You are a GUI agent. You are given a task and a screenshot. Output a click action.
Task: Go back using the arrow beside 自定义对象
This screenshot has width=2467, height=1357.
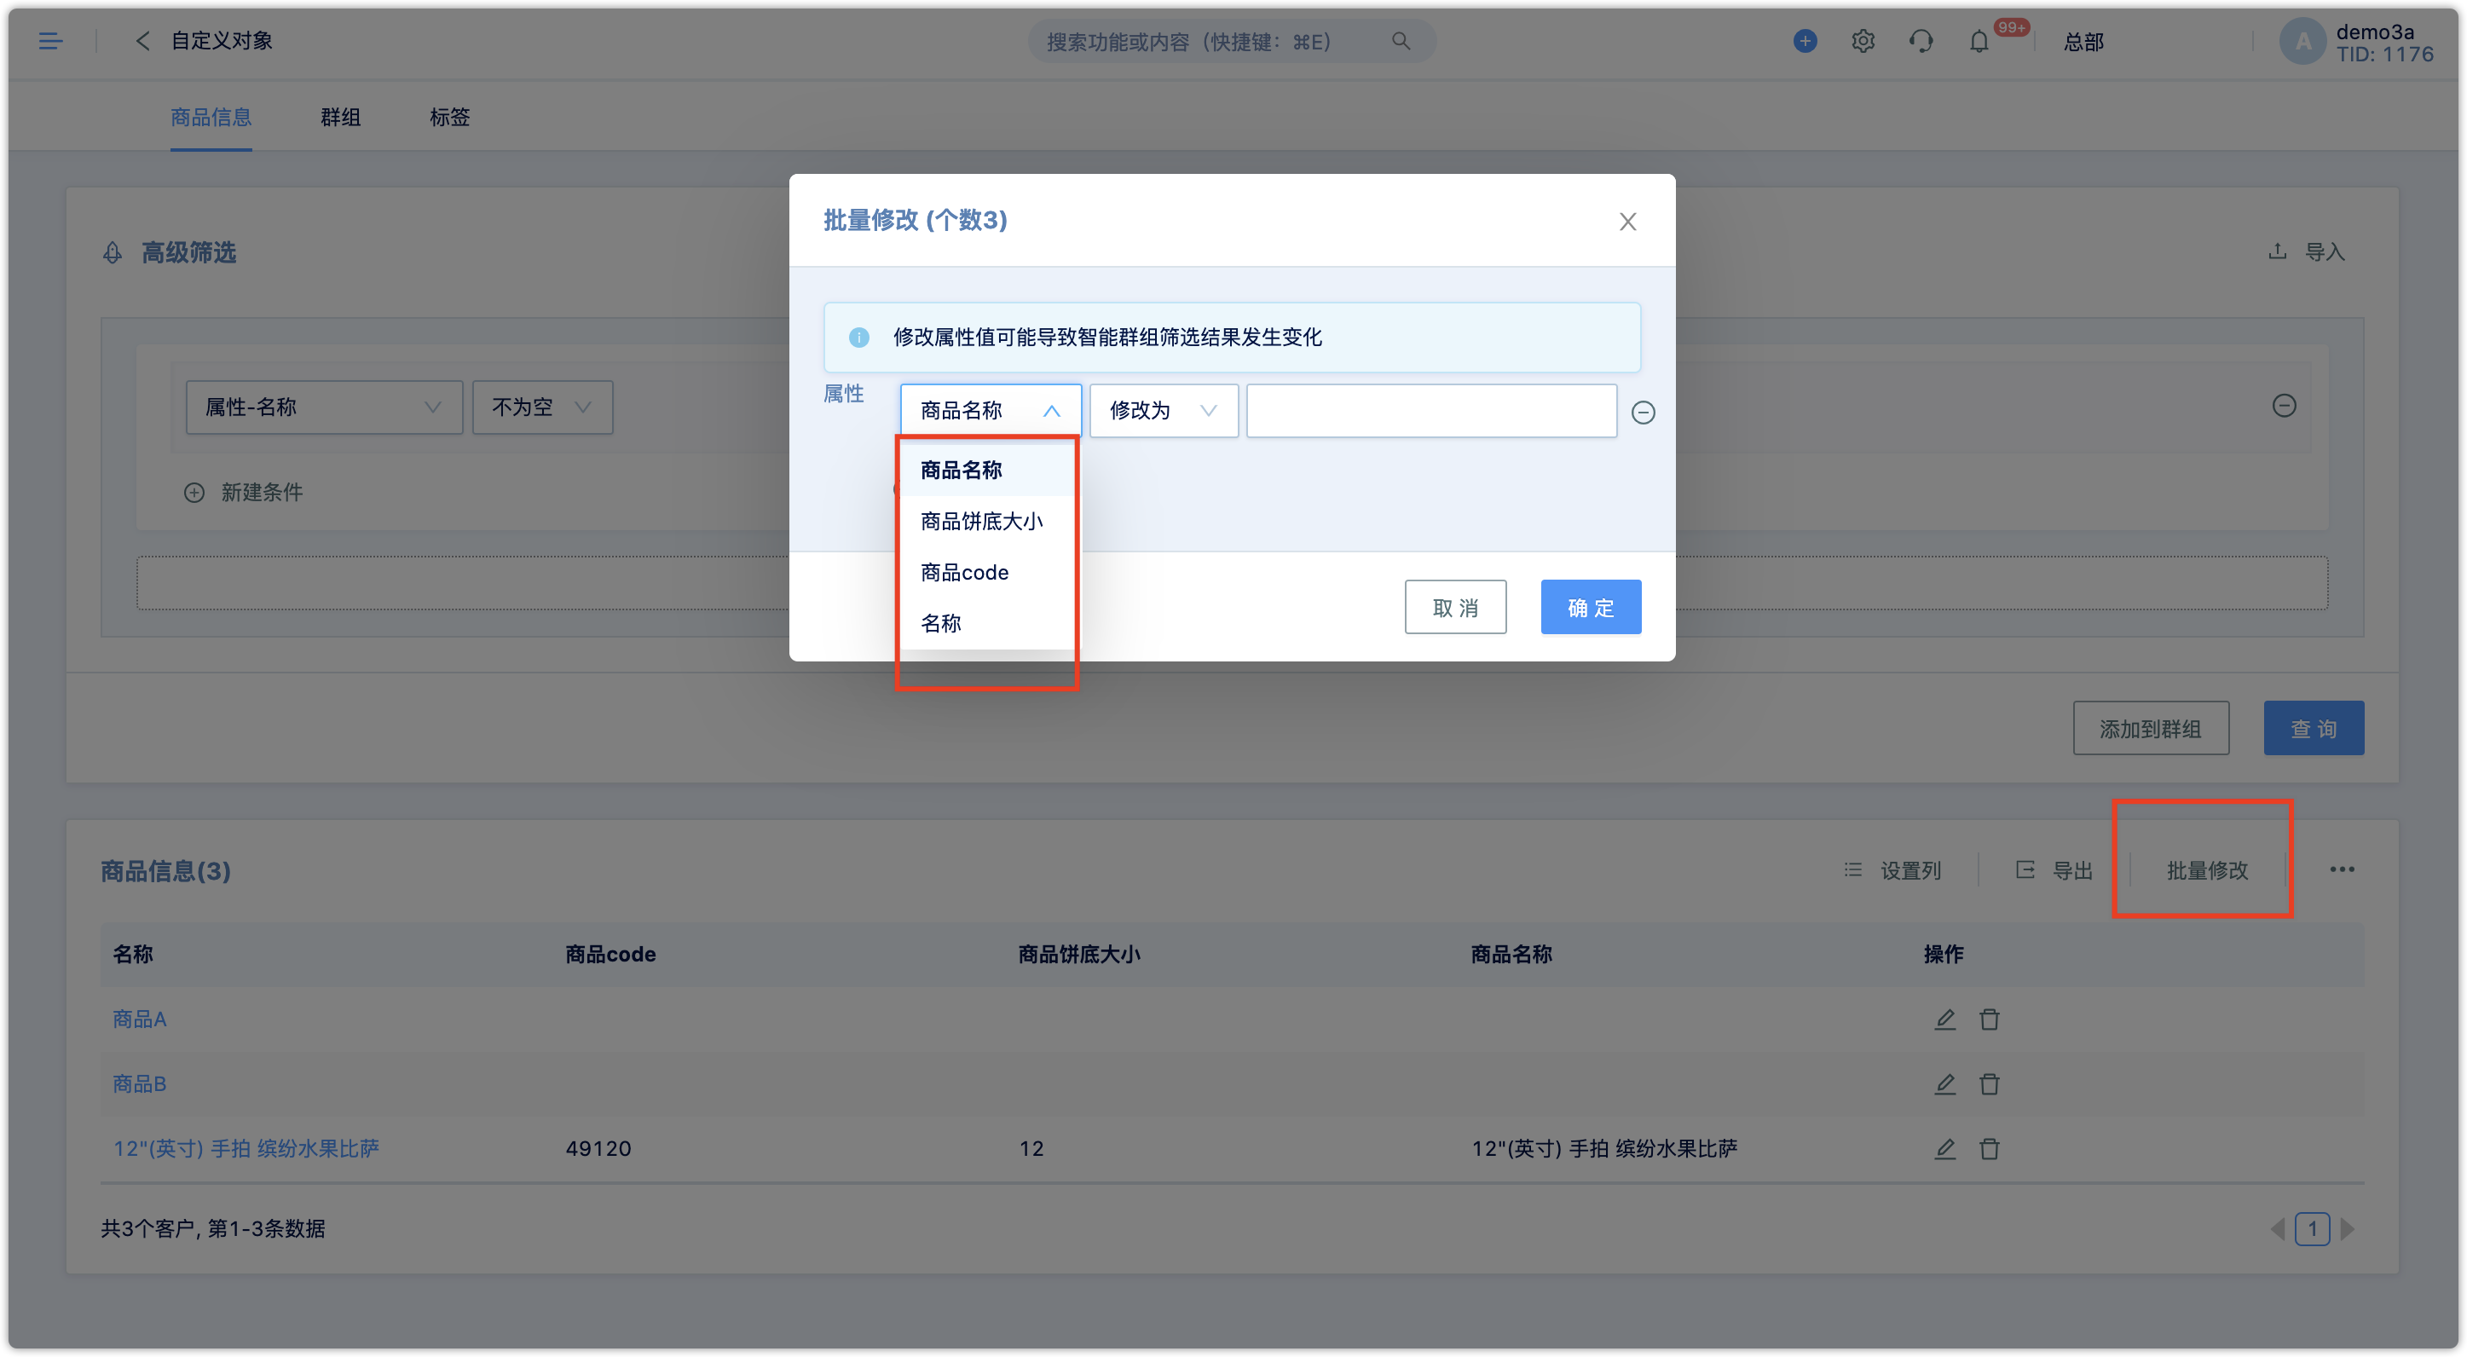click(142, 41)
